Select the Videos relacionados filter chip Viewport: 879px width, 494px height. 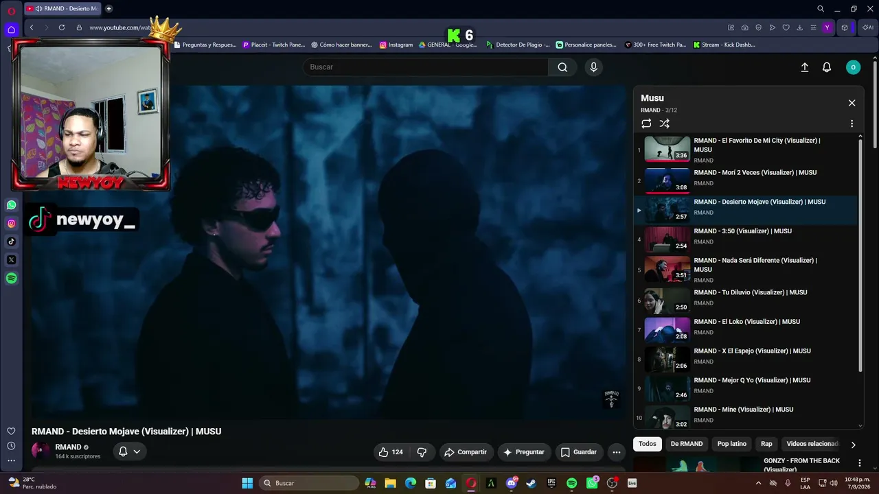point(813,444)
